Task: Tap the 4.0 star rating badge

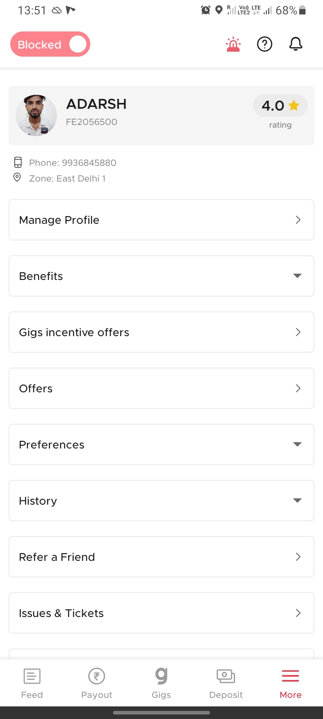Action: click(x=280, y=106)
